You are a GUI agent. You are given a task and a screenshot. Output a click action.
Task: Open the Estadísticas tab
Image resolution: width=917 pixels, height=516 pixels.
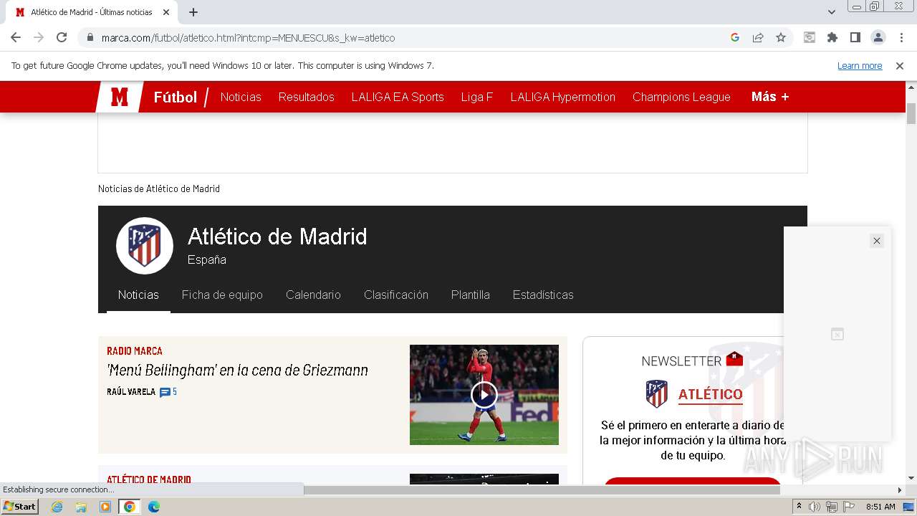pos(543,295)
